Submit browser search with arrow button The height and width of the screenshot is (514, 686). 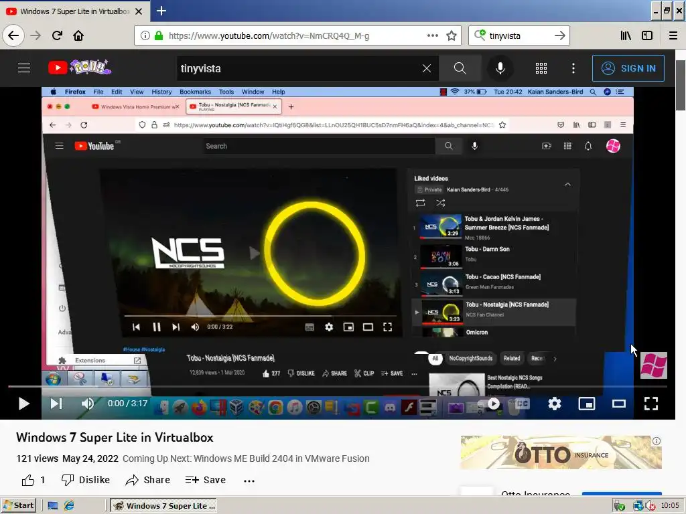pos(559,35)
